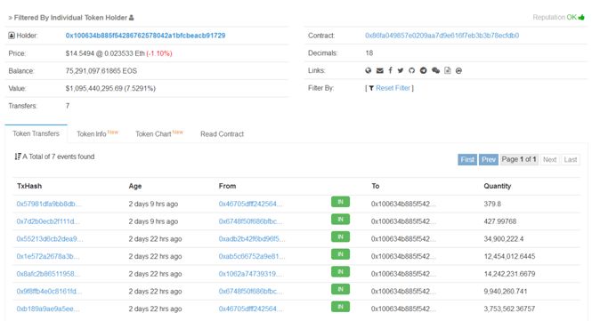Image resolution: width=592 pixels, height=321 pixels.
Task: Click the Age column header
Action: (135, 186)
